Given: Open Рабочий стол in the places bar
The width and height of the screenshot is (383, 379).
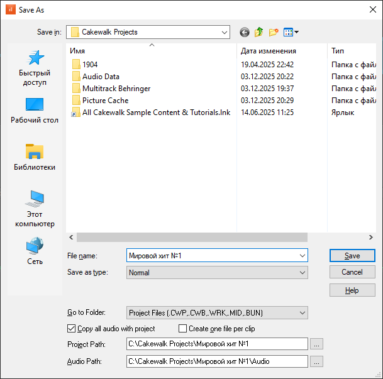Looking at the screenshot, I should coord(35,111).
